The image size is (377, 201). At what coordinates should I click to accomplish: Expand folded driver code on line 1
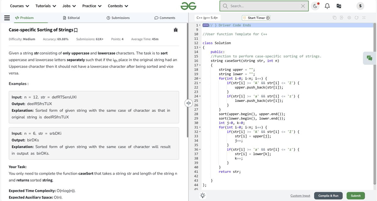(x=199, y=25)
